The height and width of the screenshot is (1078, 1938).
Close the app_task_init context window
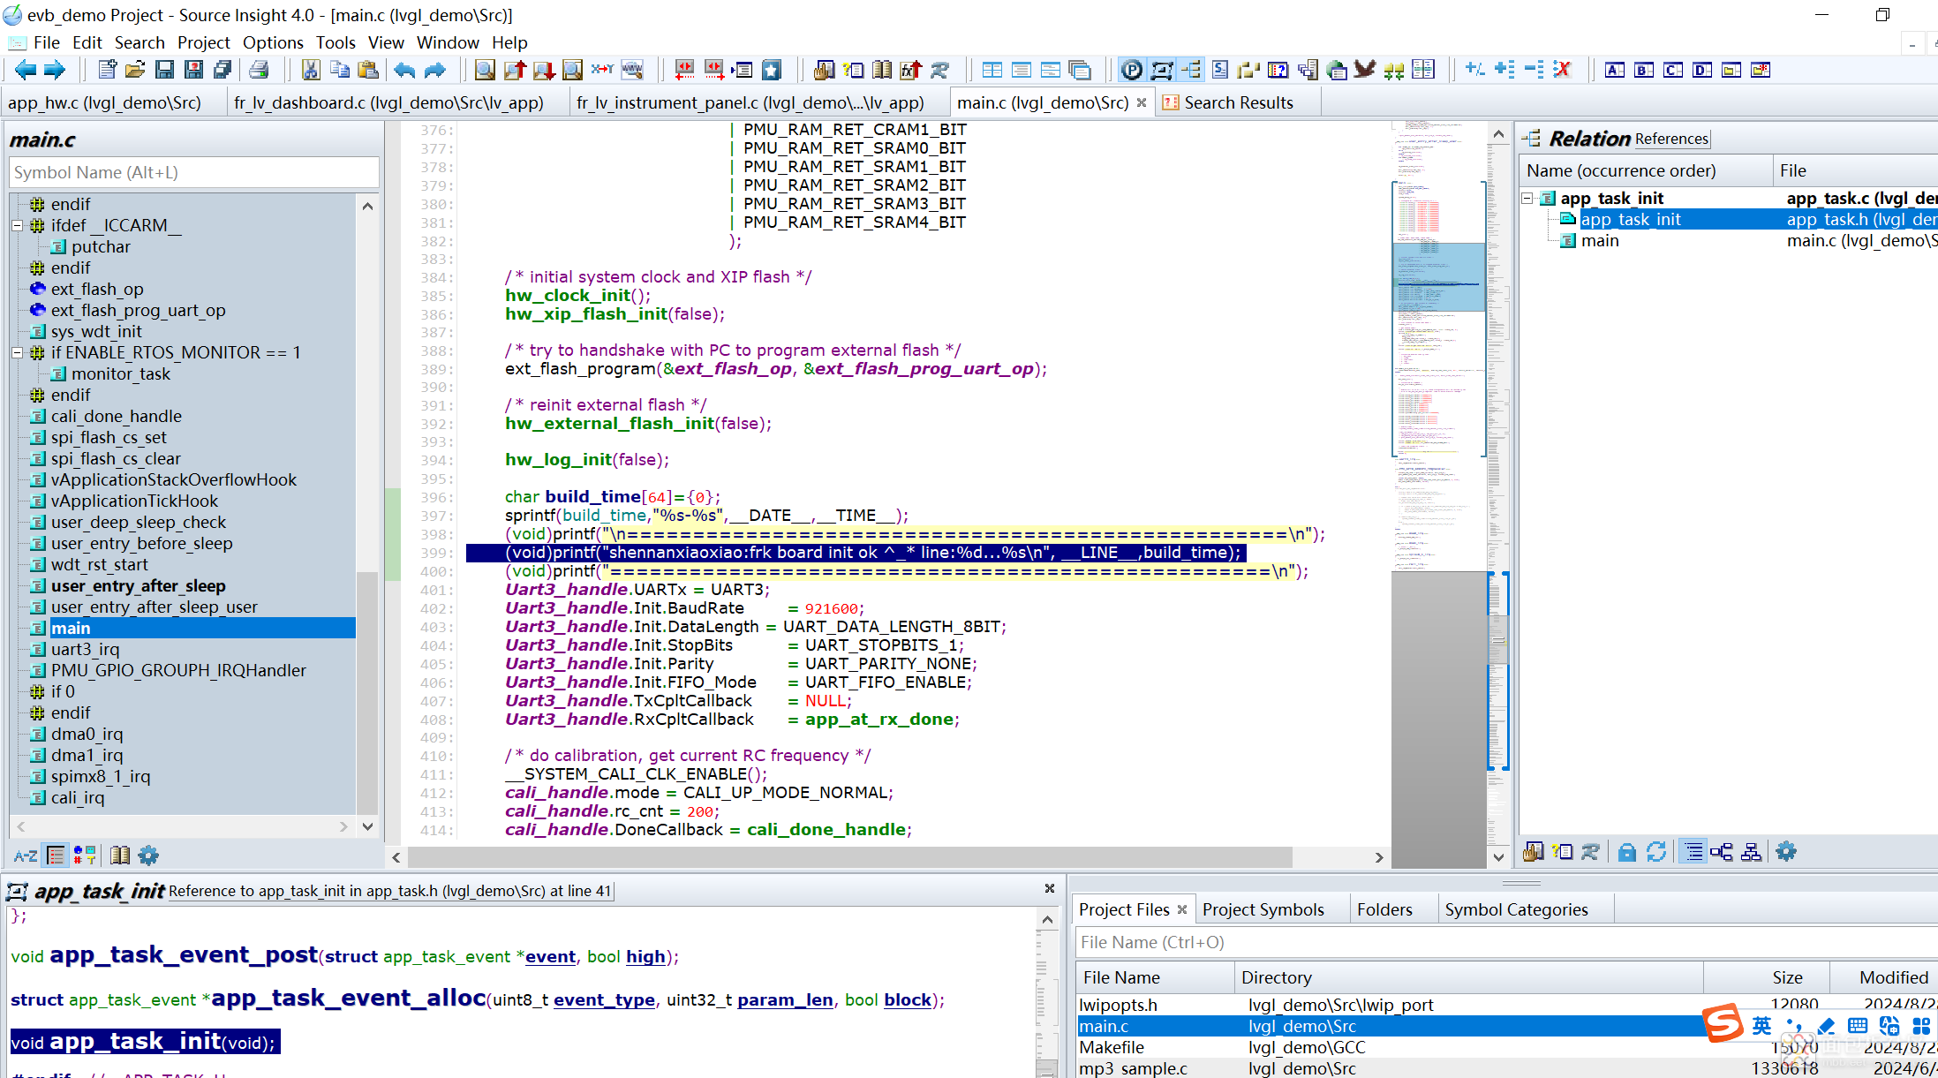[x=1050, y=888]
